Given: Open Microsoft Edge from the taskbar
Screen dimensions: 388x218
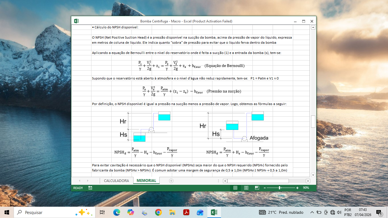Looking at the screenshot, I should tap(117, 212).
